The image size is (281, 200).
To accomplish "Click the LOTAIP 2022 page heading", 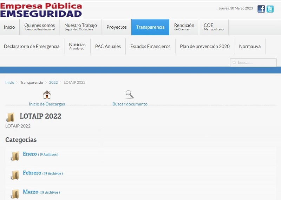I will click(x=40, y=116).
